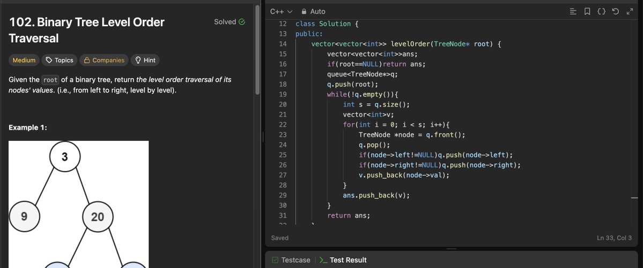This screenshot has width=643, height=268.
Task: Click the 'Saved' status text
Action: click(x=280, y=238)
